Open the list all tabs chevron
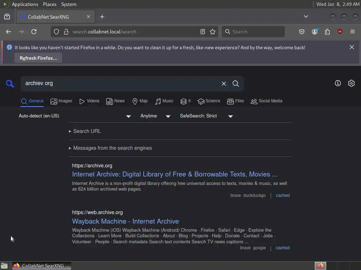Image resolution: width=361 pixels, height=270 pixels. tap(306, 17)
